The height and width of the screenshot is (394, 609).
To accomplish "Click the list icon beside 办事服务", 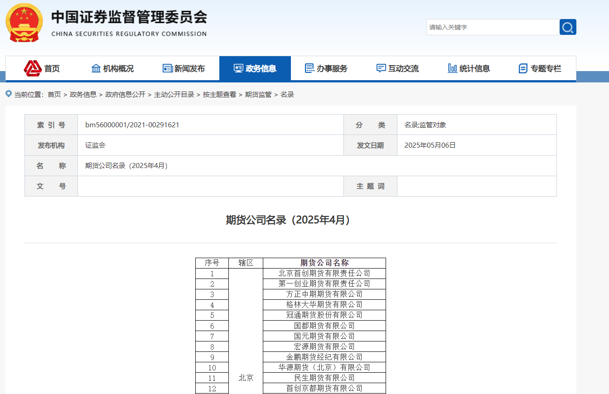I will pyautogui.click(x=309, y=68).
